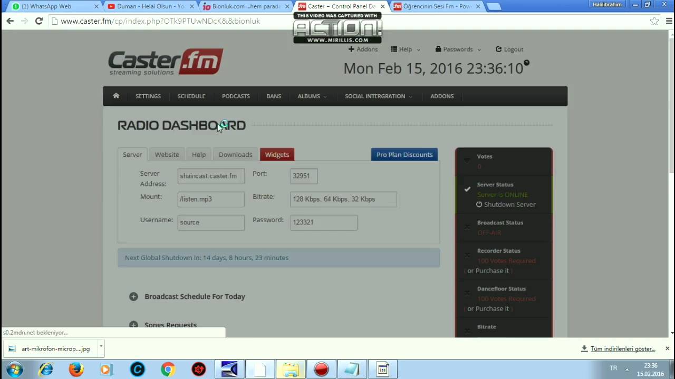
Task: Open SETTINGS in the navigation bar
Action: pos(148,96)
